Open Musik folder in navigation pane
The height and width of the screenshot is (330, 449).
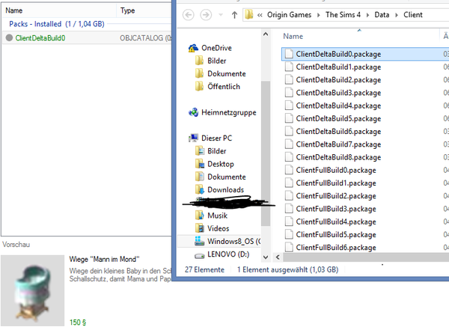click(217, 216)
